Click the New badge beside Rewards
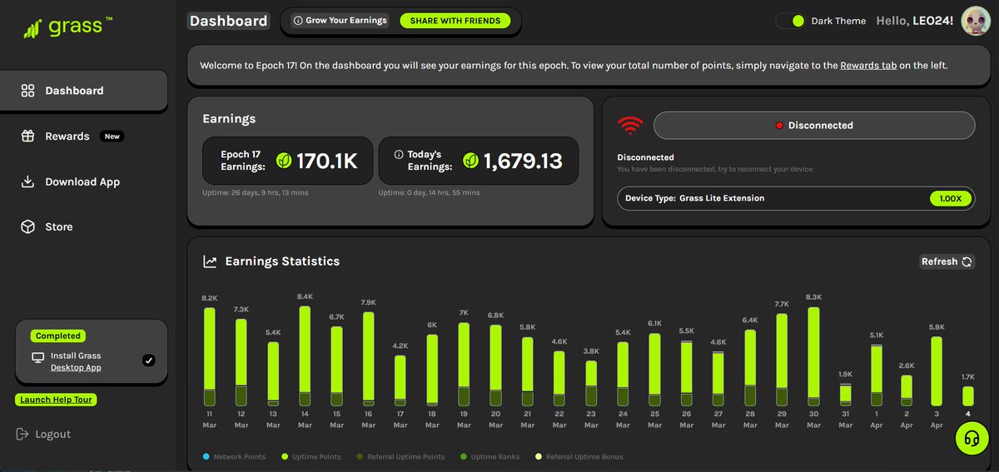 [112, 137]
